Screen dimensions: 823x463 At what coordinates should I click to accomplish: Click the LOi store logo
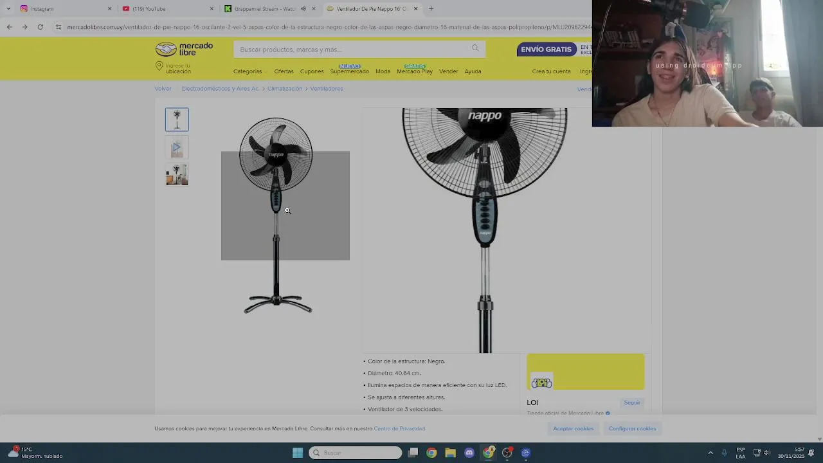coord(541,383)
